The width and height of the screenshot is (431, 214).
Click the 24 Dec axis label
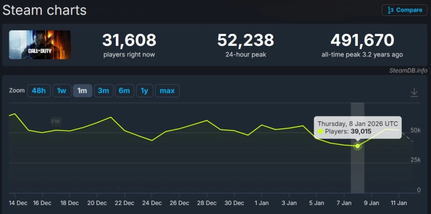[x=152, y=203]
